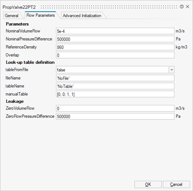Switch to the General tab
193x191 pixels.
click(x=12, y=16)
